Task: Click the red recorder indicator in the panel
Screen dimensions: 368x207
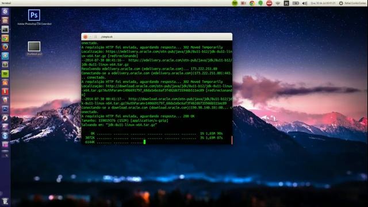Action: point(243,3)
